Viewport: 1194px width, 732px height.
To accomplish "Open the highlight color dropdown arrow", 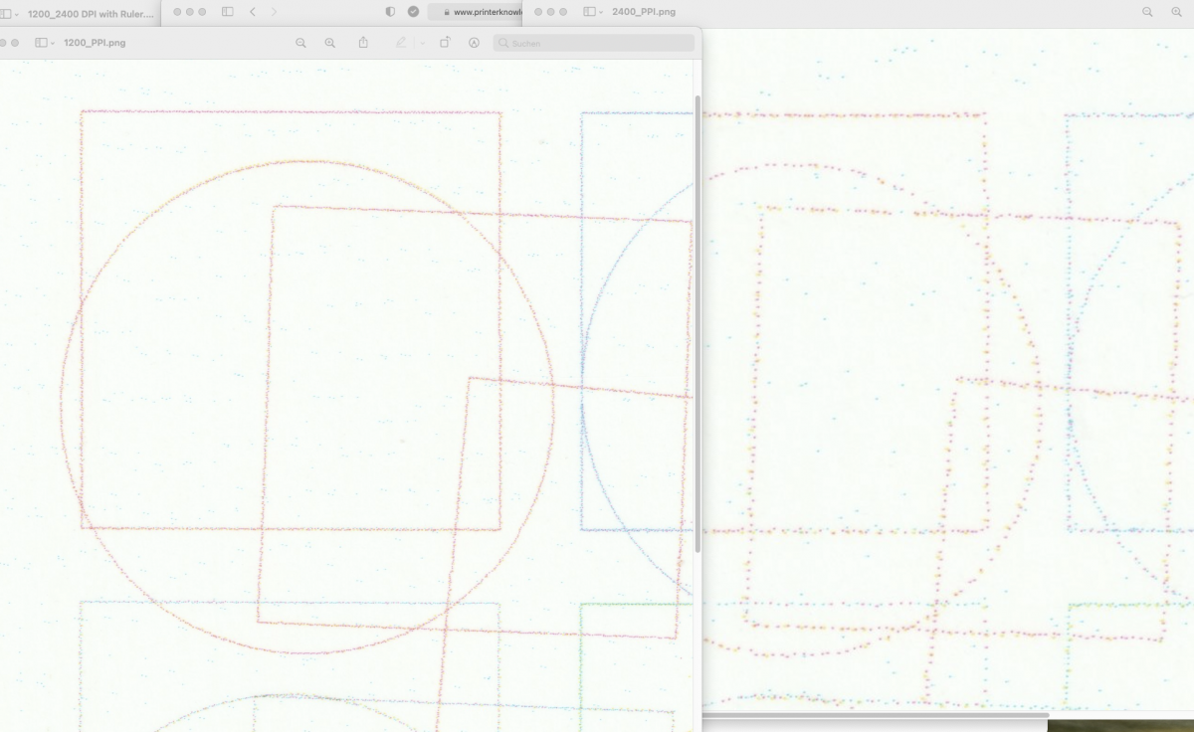I will (422, 44).
